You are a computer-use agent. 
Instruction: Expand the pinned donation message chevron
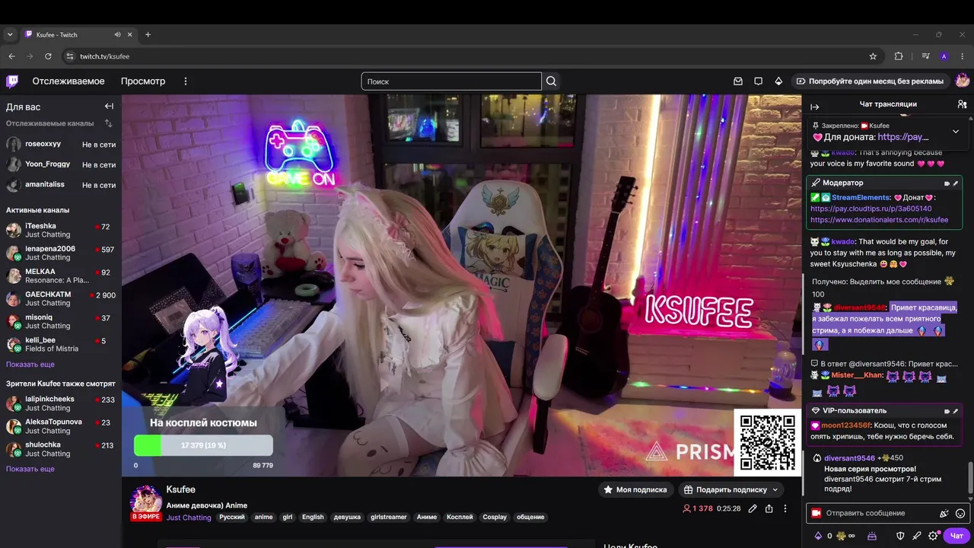pos(956,131)
